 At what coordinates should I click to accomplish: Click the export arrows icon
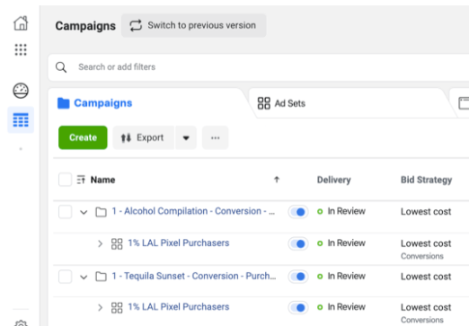click(126, 137)
